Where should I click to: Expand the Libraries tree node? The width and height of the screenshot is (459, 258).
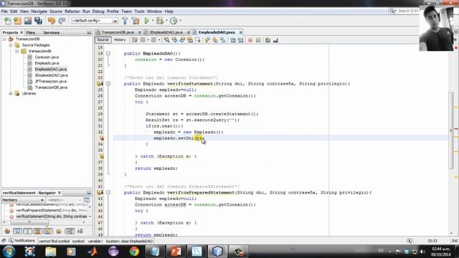pos(11,94)
